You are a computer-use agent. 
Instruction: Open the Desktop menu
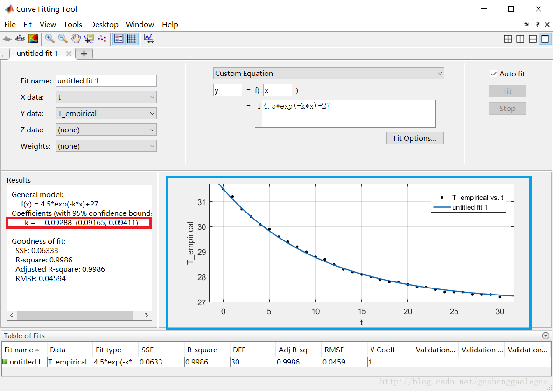pyautogui.click(x=104, y=25)
